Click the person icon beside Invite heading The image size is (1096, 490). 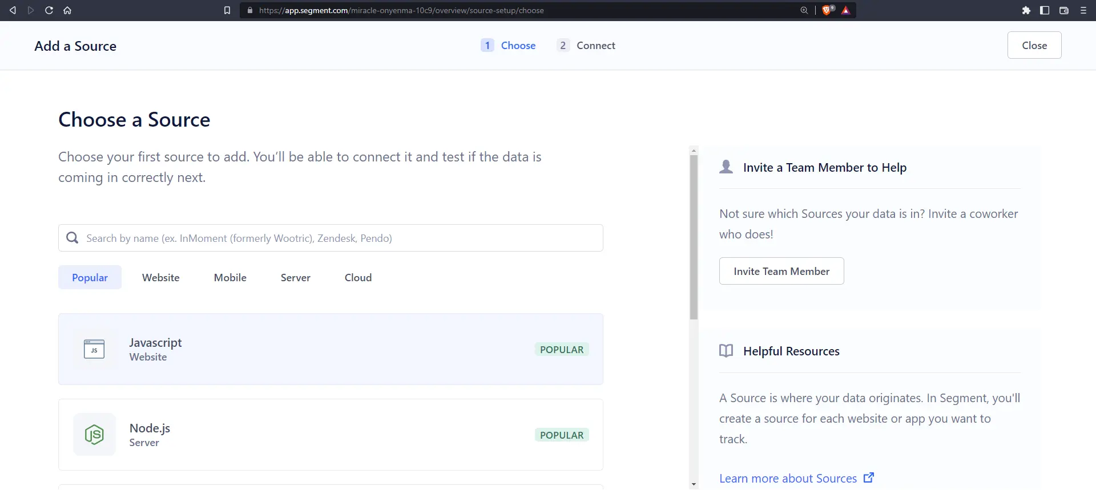pyautogui.click(x=726, y=167)
